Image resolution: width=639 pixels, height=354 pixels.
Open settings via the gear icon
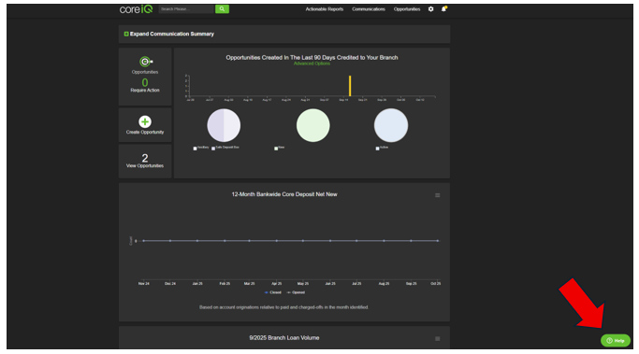click(x=430, y=9)
